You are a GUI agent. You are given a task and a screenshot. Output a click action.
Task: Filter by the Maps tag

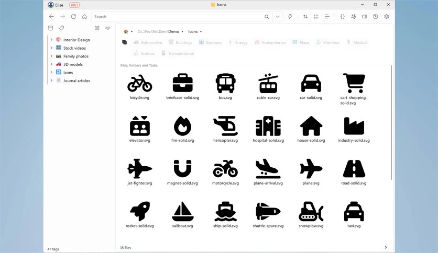(301, 42)
